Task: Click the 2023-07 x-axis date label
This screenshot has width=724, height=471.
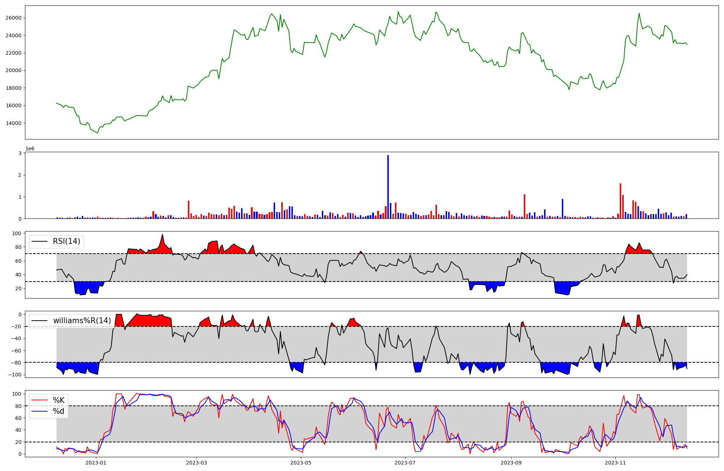Action: coord(405,463)
